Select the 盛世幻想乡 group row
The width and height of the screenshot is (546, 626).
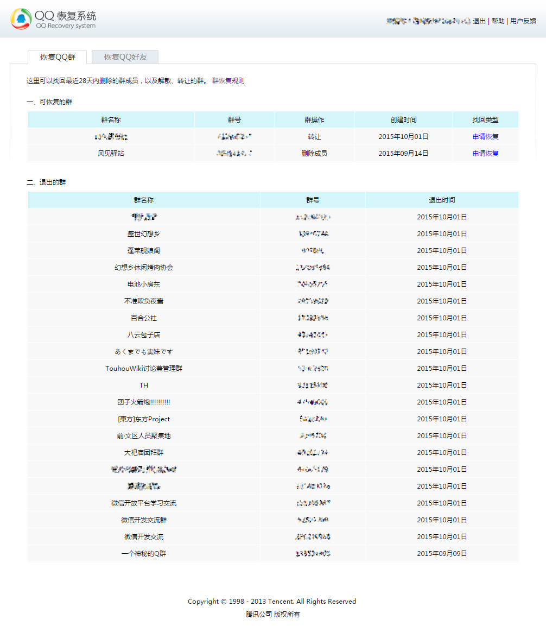[x=273, y=233]
